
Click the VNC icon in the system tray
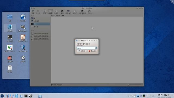pyautogui.click(x=144, y=96)
